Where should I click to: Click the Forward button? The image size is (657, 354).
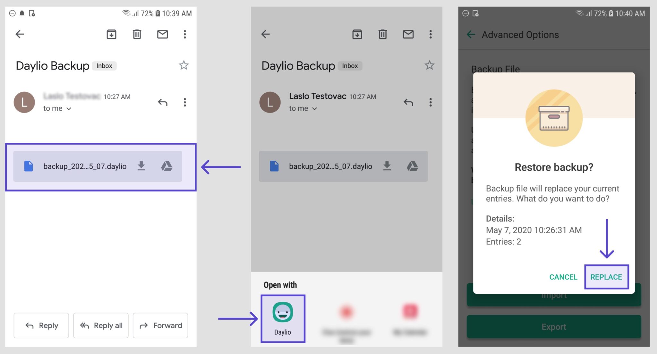coord(160,325)
